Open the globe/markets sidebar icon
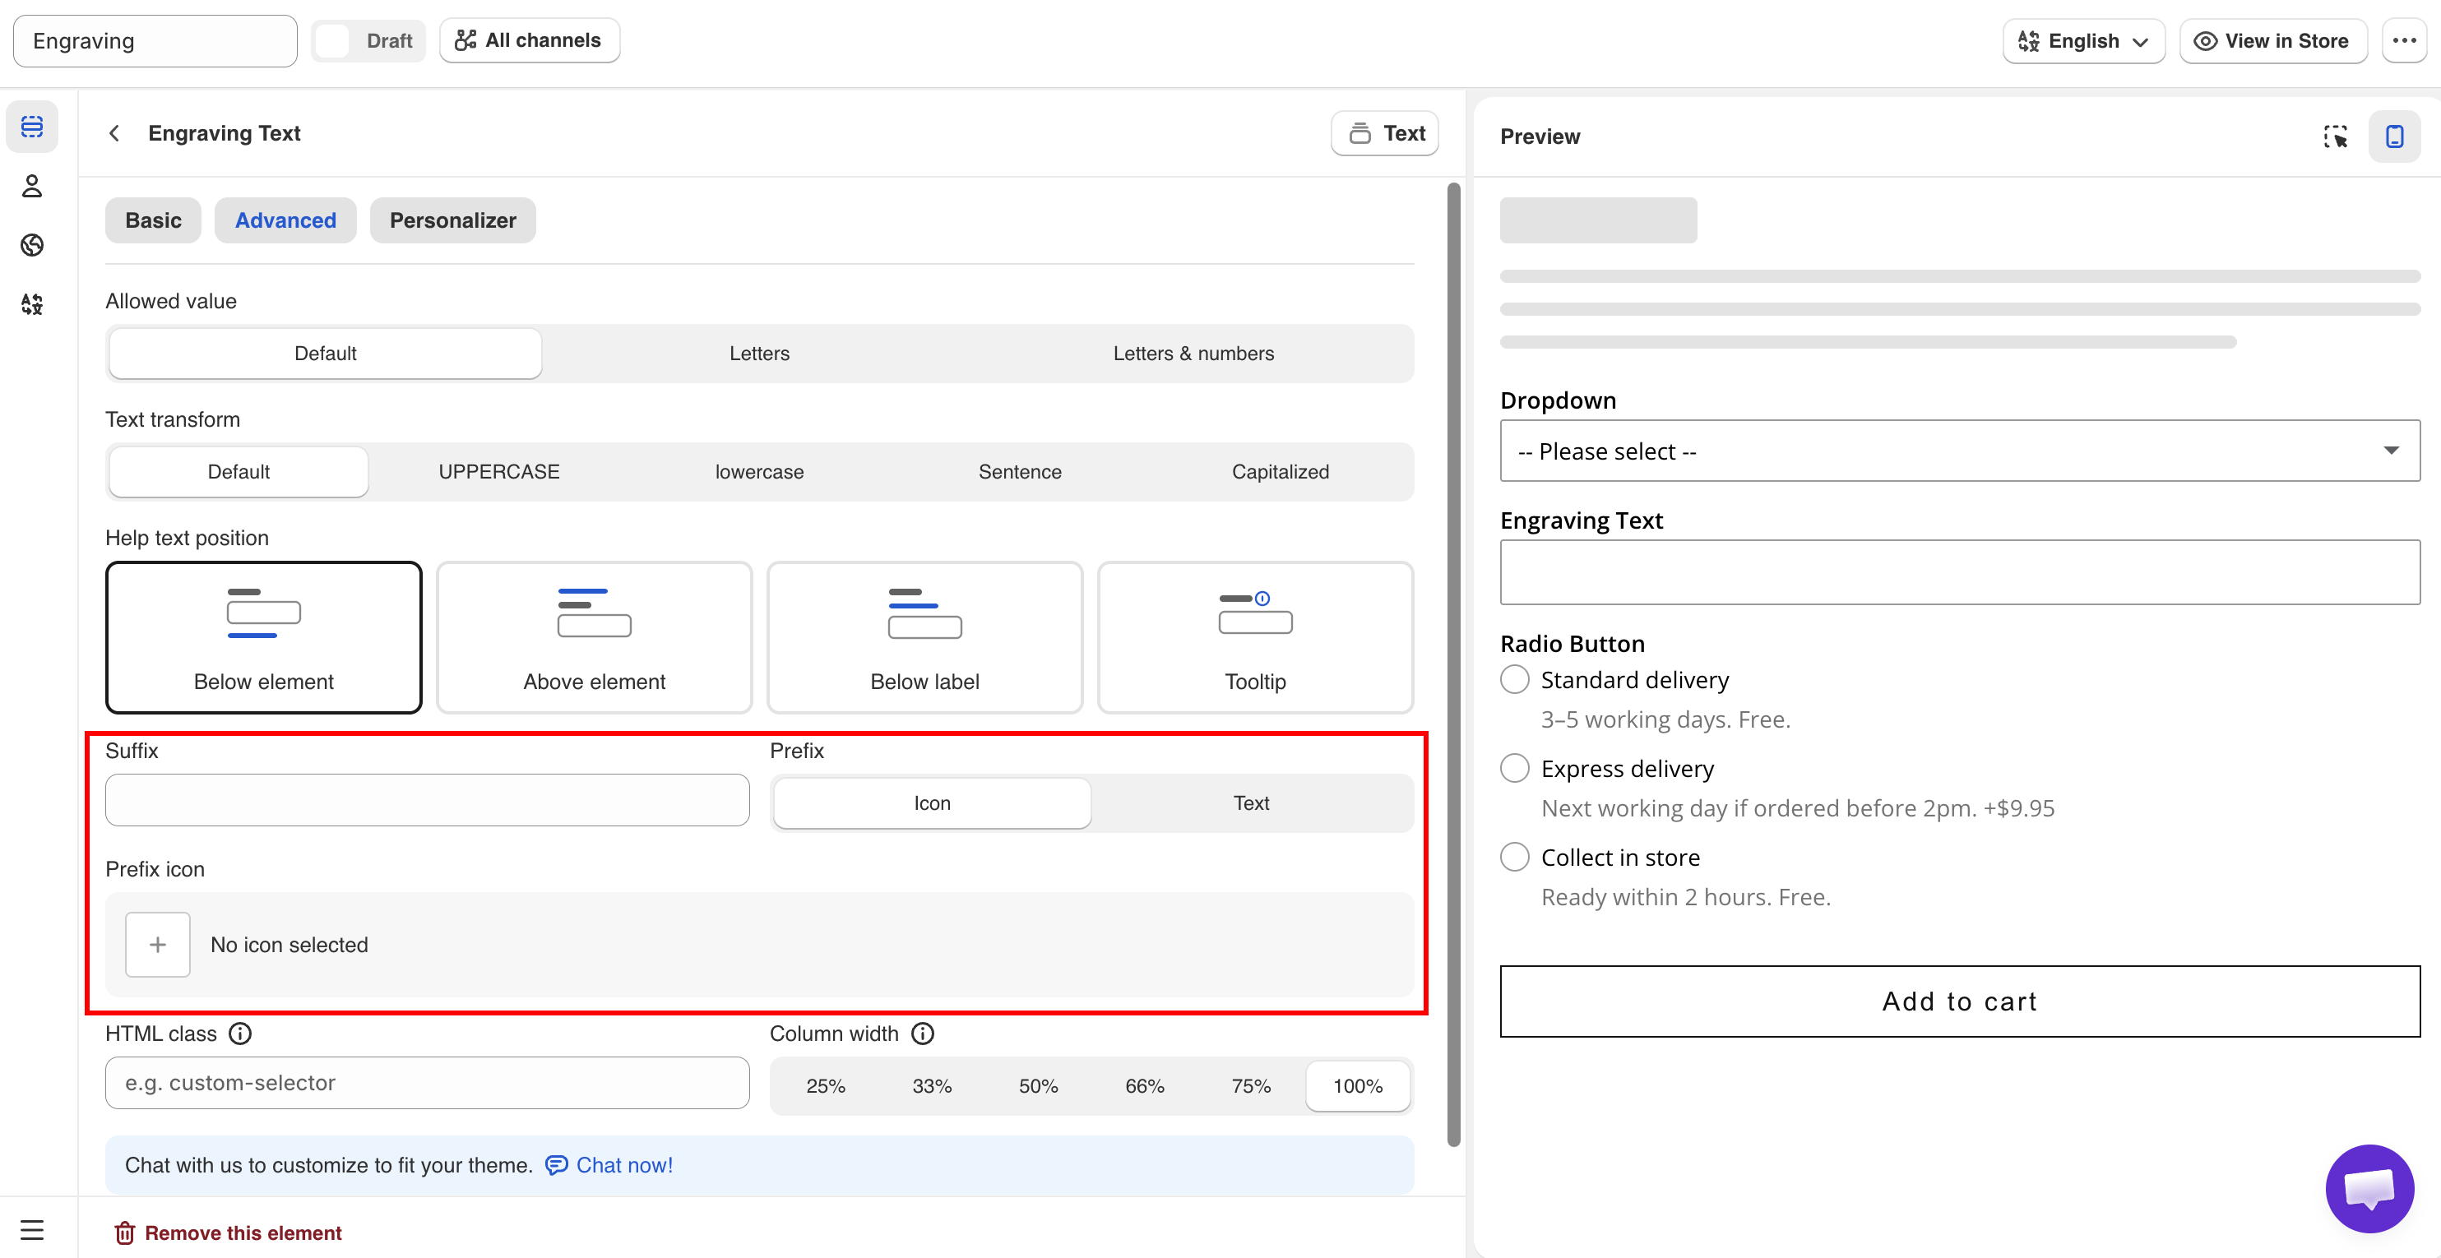The width and height of the screenshot is (2441, 1258). pos(32,245)
